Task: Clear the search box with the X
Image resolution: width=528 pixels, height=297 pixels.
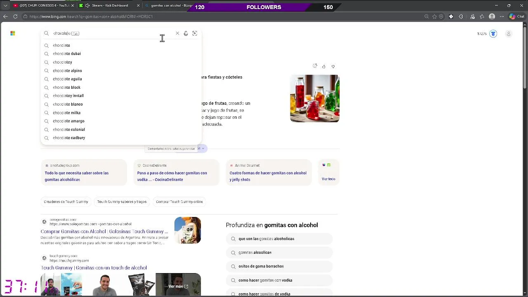Action: pos(177,33)
